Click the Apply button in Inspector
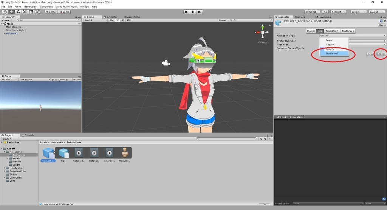 click(381, 54)
